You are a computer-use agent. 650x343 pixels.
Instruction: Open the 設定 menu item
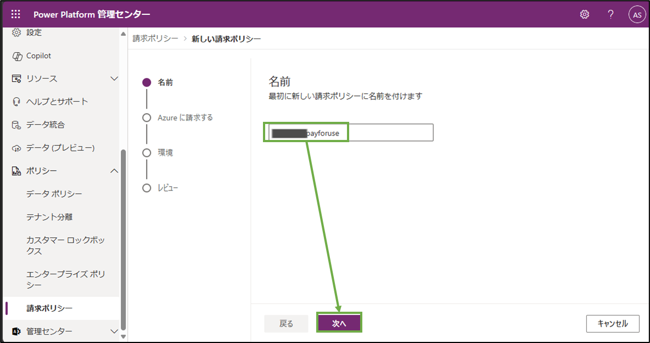point(34,32)
